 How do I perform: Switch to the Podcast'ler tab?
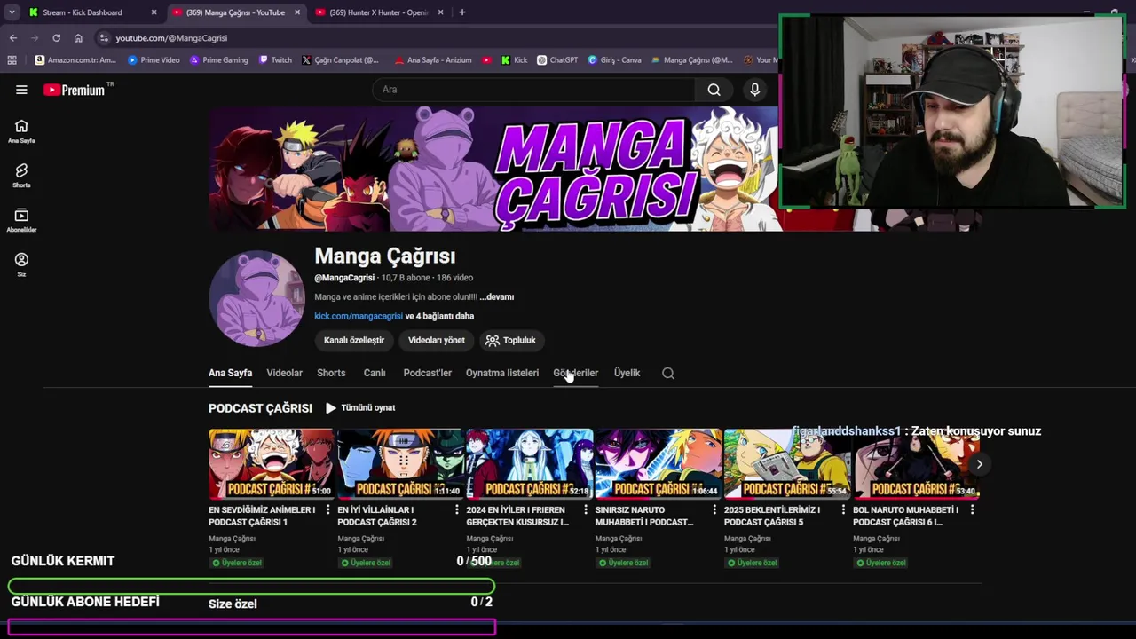427,373
